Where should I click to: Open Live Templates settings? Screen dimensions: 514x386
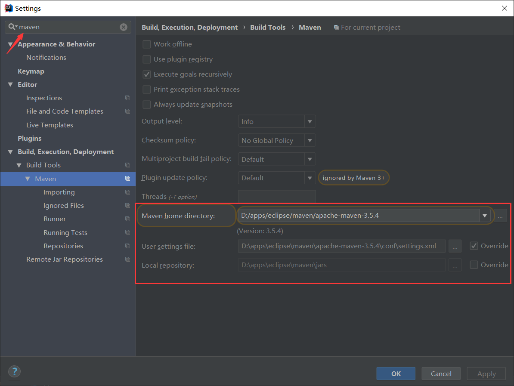pos(50,125)
